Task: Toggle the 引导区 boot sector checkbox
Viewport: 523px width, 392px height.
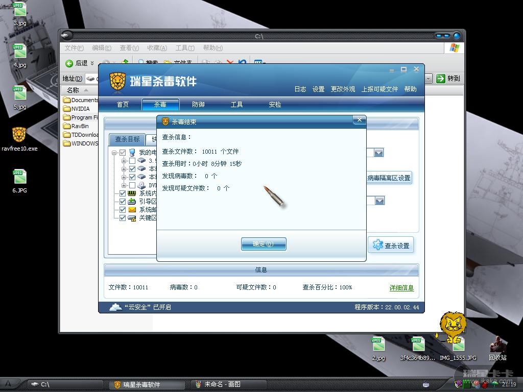Action: (123, 202)
